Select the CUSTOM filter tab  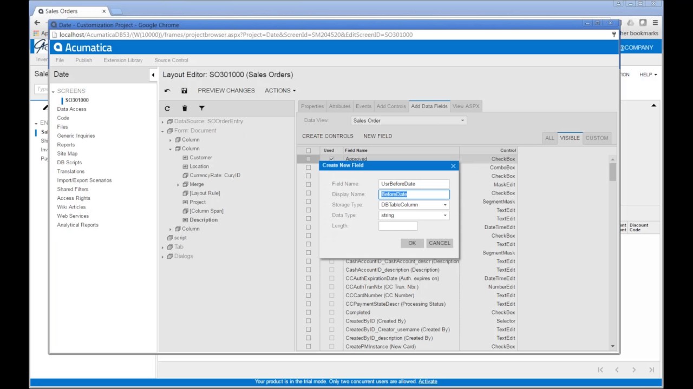point(597,138)
